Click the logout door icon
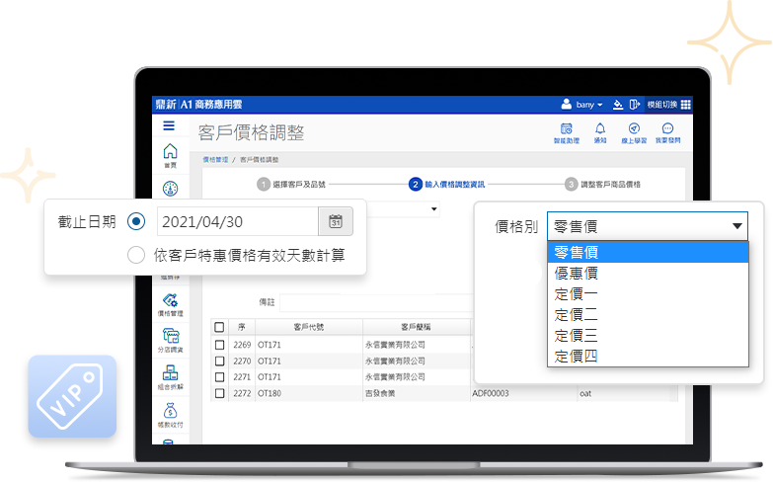Screen dimensions: 773x483 click(635, 104)
